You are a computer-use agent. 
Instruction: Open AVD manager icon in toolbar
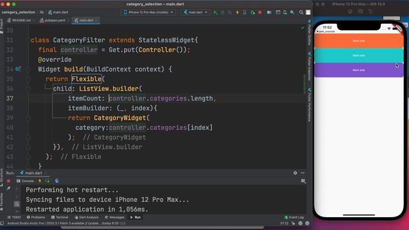(x=285, y=12)
